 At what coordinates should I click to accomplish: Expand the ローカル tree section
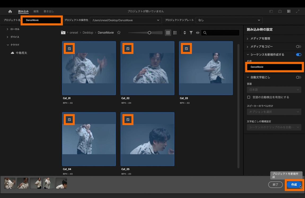7,29
